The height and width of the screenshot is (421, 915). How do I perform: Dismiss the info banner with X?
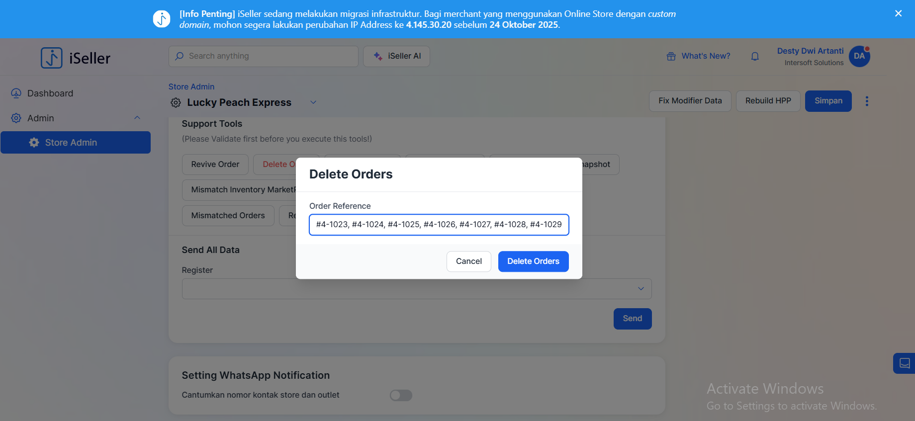pos(898,14)
